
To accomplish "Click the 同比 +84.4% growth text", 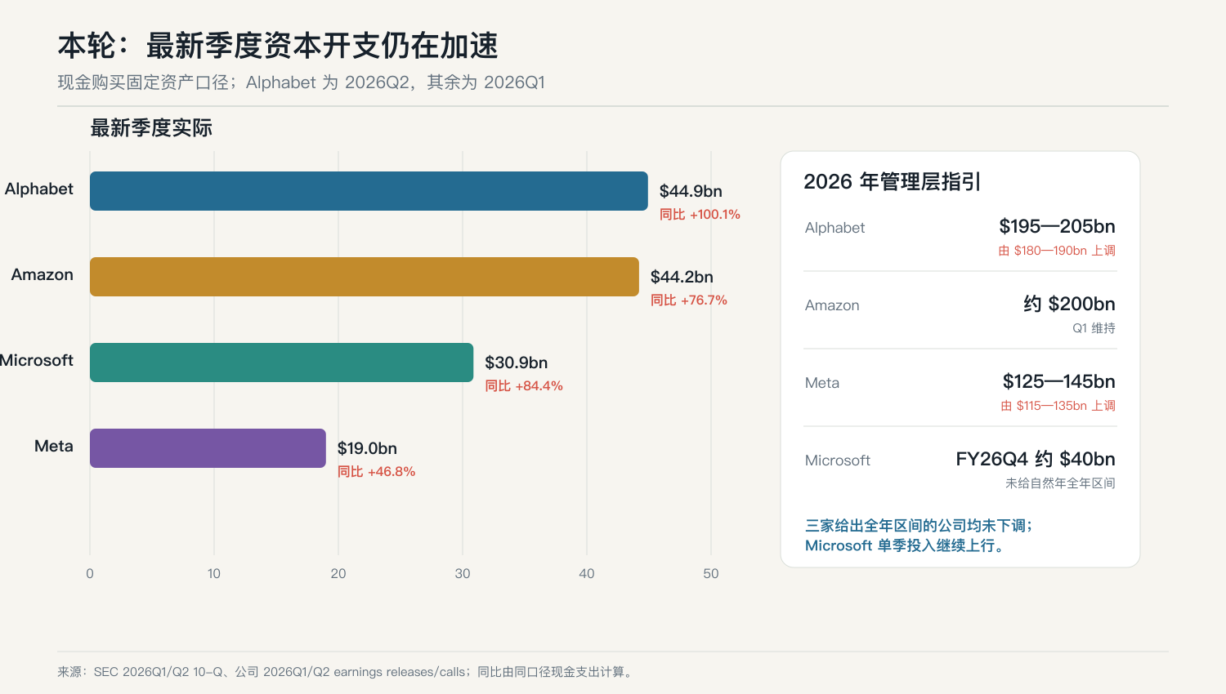I will (524, 386).
